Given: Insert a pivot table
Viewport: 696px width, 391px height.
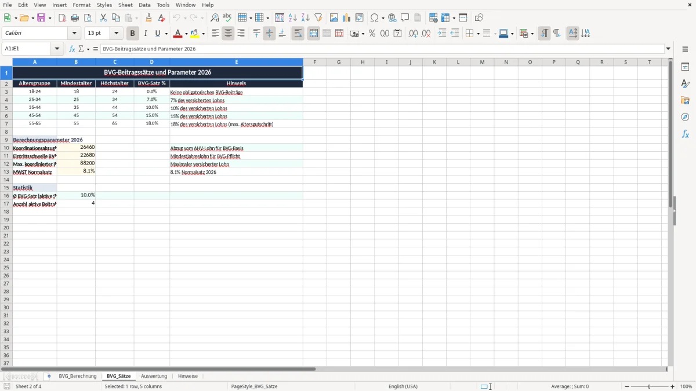Looking at the screenshot, I should tap(360, 18).
